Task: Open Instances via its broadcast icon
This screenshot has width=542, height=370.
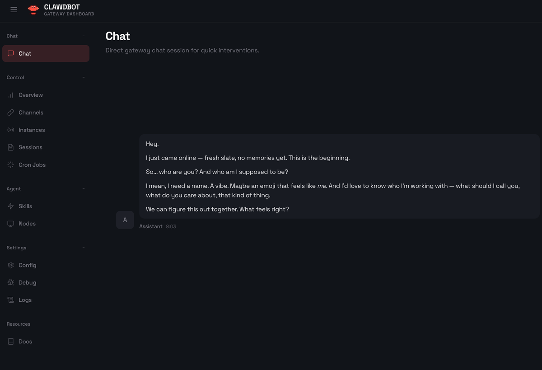Action: pyautogui.click(x=10, y=130)
